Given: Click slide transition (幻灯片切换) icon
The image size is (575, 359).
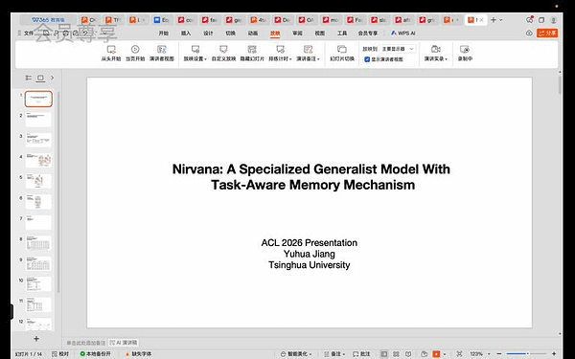Looking at the screenshot, I should [342, 49].
